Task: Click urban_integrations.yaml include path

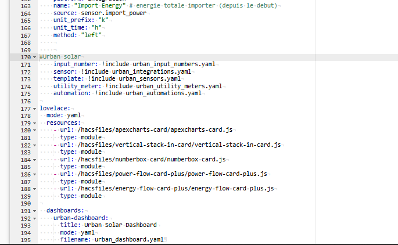Action: tap(152, 72)
